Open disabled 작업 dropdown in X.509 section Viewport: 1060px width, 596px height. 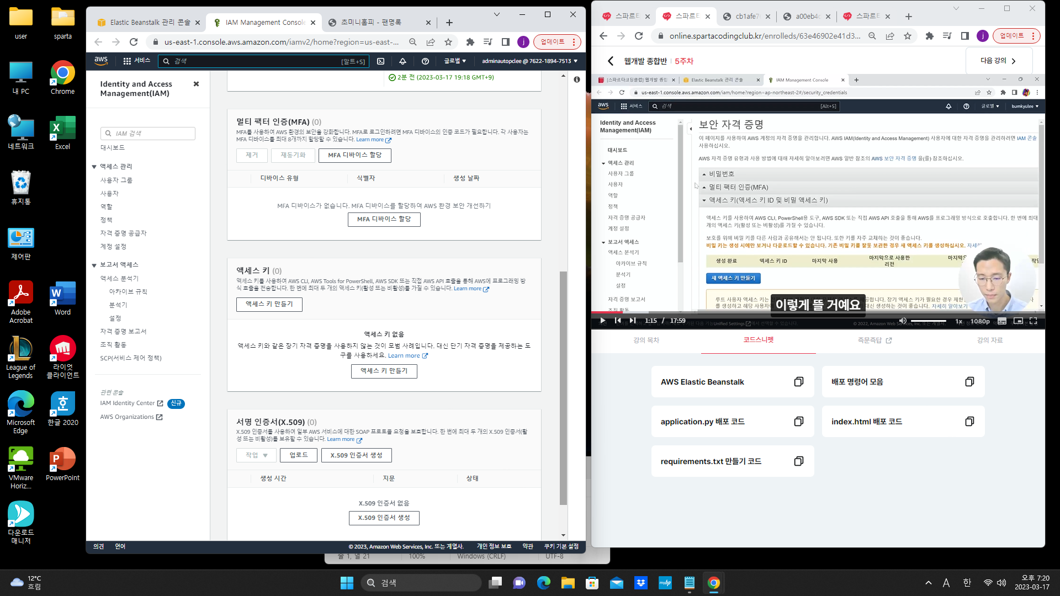(257, 455)
